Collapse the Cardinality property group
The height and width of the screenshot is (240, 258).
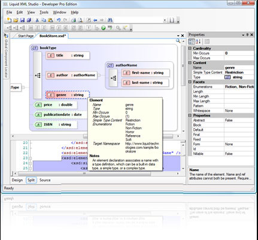click(190, 49)
